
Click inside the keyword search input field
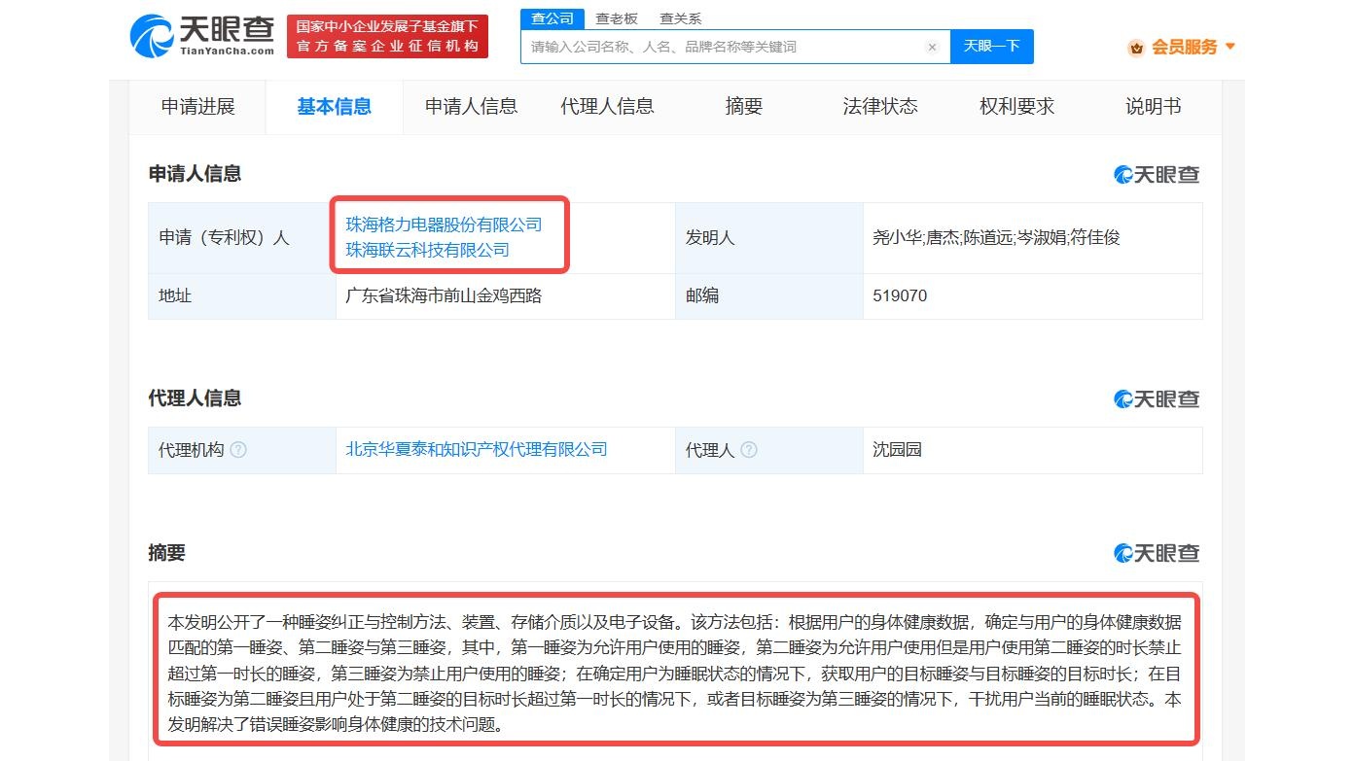[720, 46]
